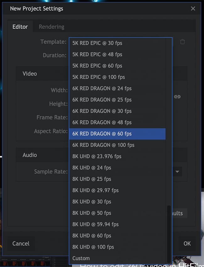Choose 6K RED DRAGON @ 48 fps

pos(117,122)
